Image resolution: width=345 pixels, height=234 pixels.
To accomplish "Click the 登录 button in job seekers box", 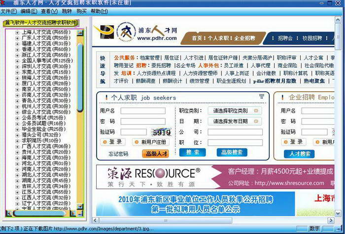I will tap(113, 142).
